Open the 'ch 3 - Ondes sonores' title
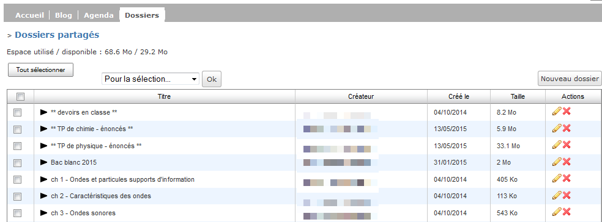602x222 pixels. tap(83, 213)
